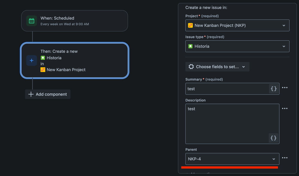Screen dimensions: 299x176
Task: Click the Summary (required) label
Action: (x=204, y=79)
